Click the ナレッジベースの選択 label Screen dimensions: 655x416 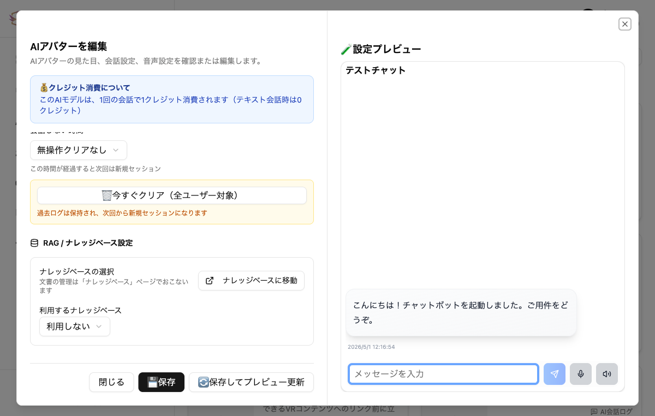click(76, 271)
